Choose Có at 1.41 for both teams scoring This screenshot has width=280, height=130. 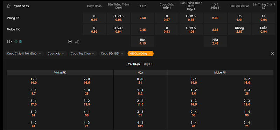click(239, 18)
